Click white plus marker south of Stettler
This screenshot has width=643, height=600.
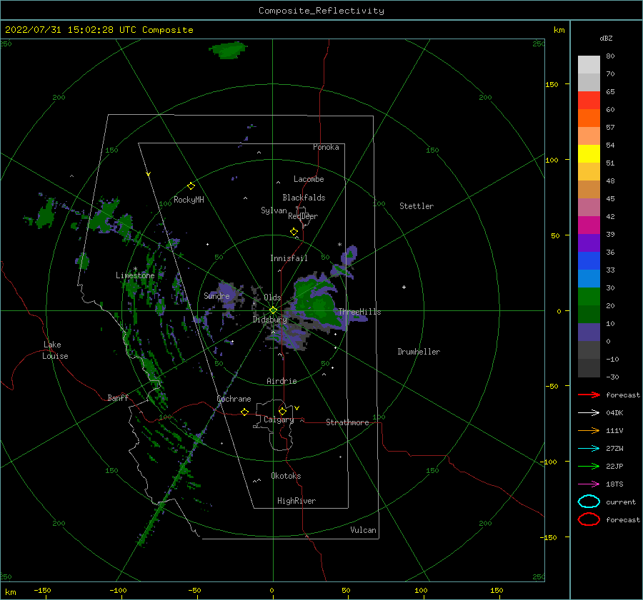click(x=404, y=287)
